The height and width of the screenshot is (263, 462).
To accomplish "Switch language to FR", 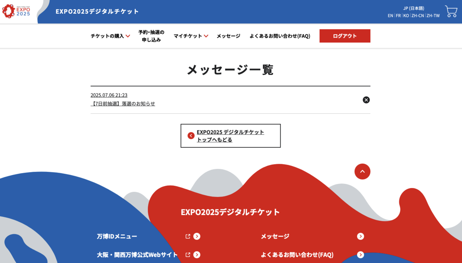I will coord(398,16).
